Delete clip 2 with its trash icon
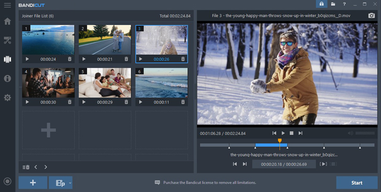The width and height of the screenshot is (381, 192). 126,59
